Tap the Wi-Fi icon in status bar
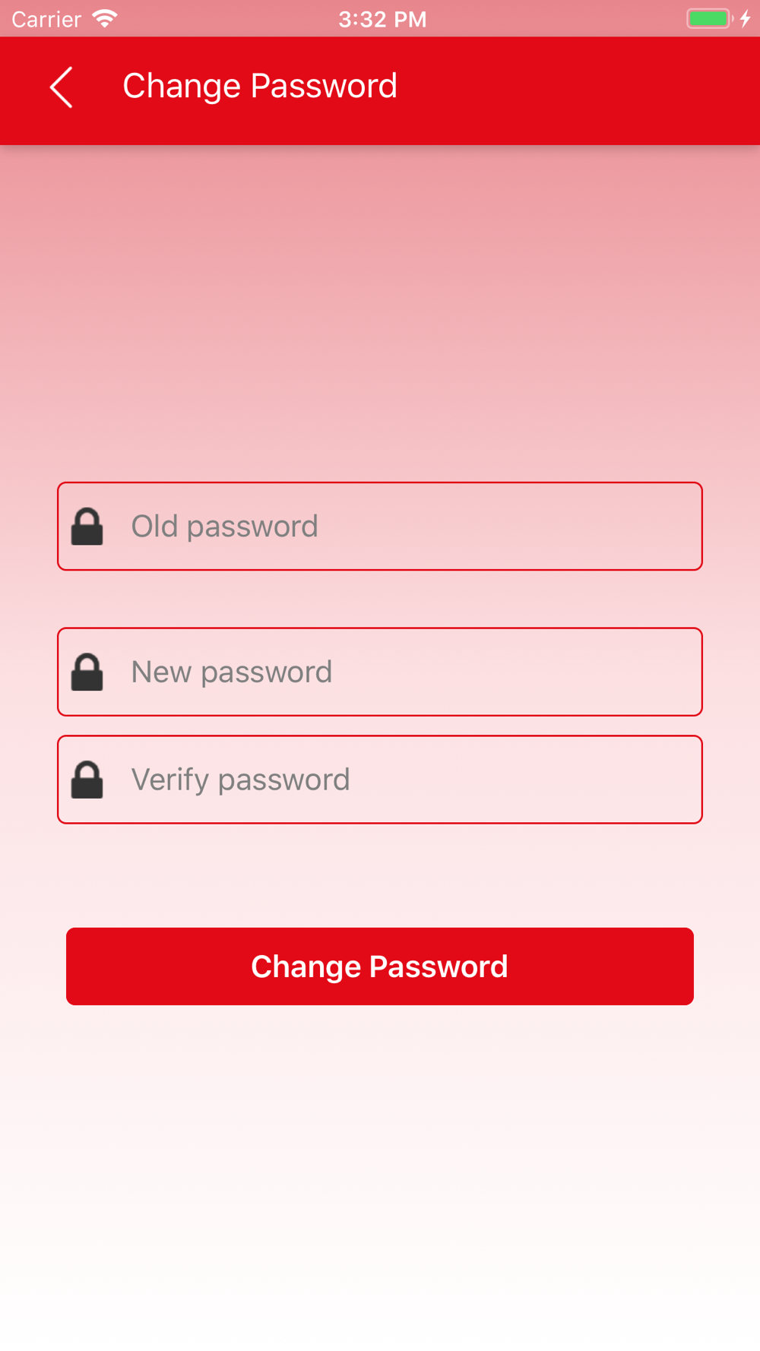Image resolution: width=760 pixels, height=1351 pixels. coord(105,18)
